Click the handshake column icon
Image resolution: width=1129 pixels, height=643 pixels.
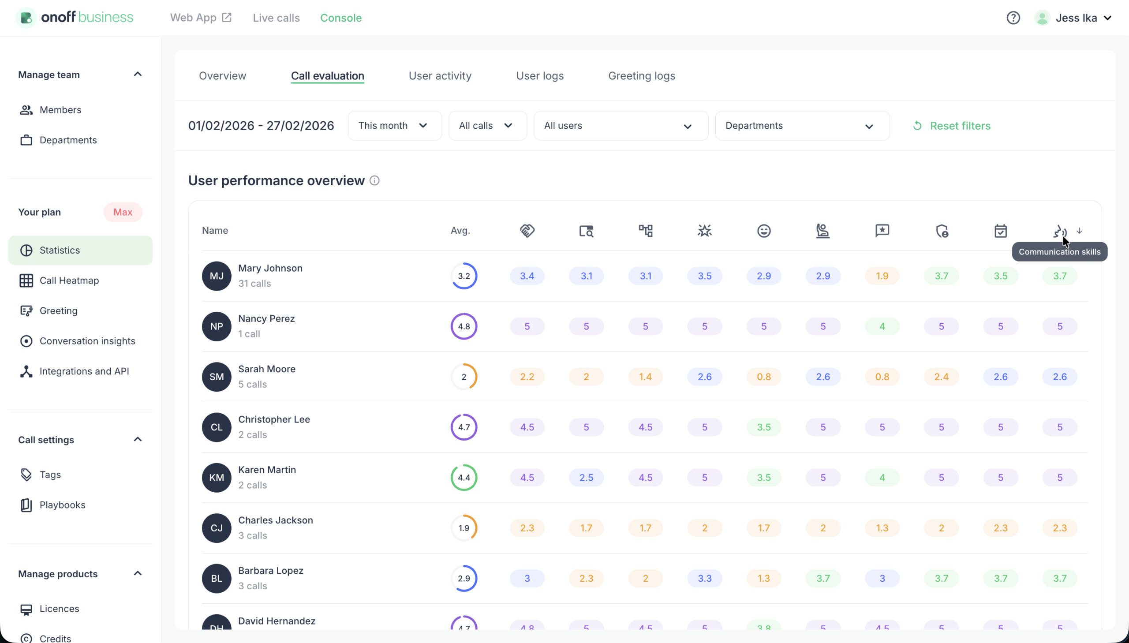tap(527, 230)
